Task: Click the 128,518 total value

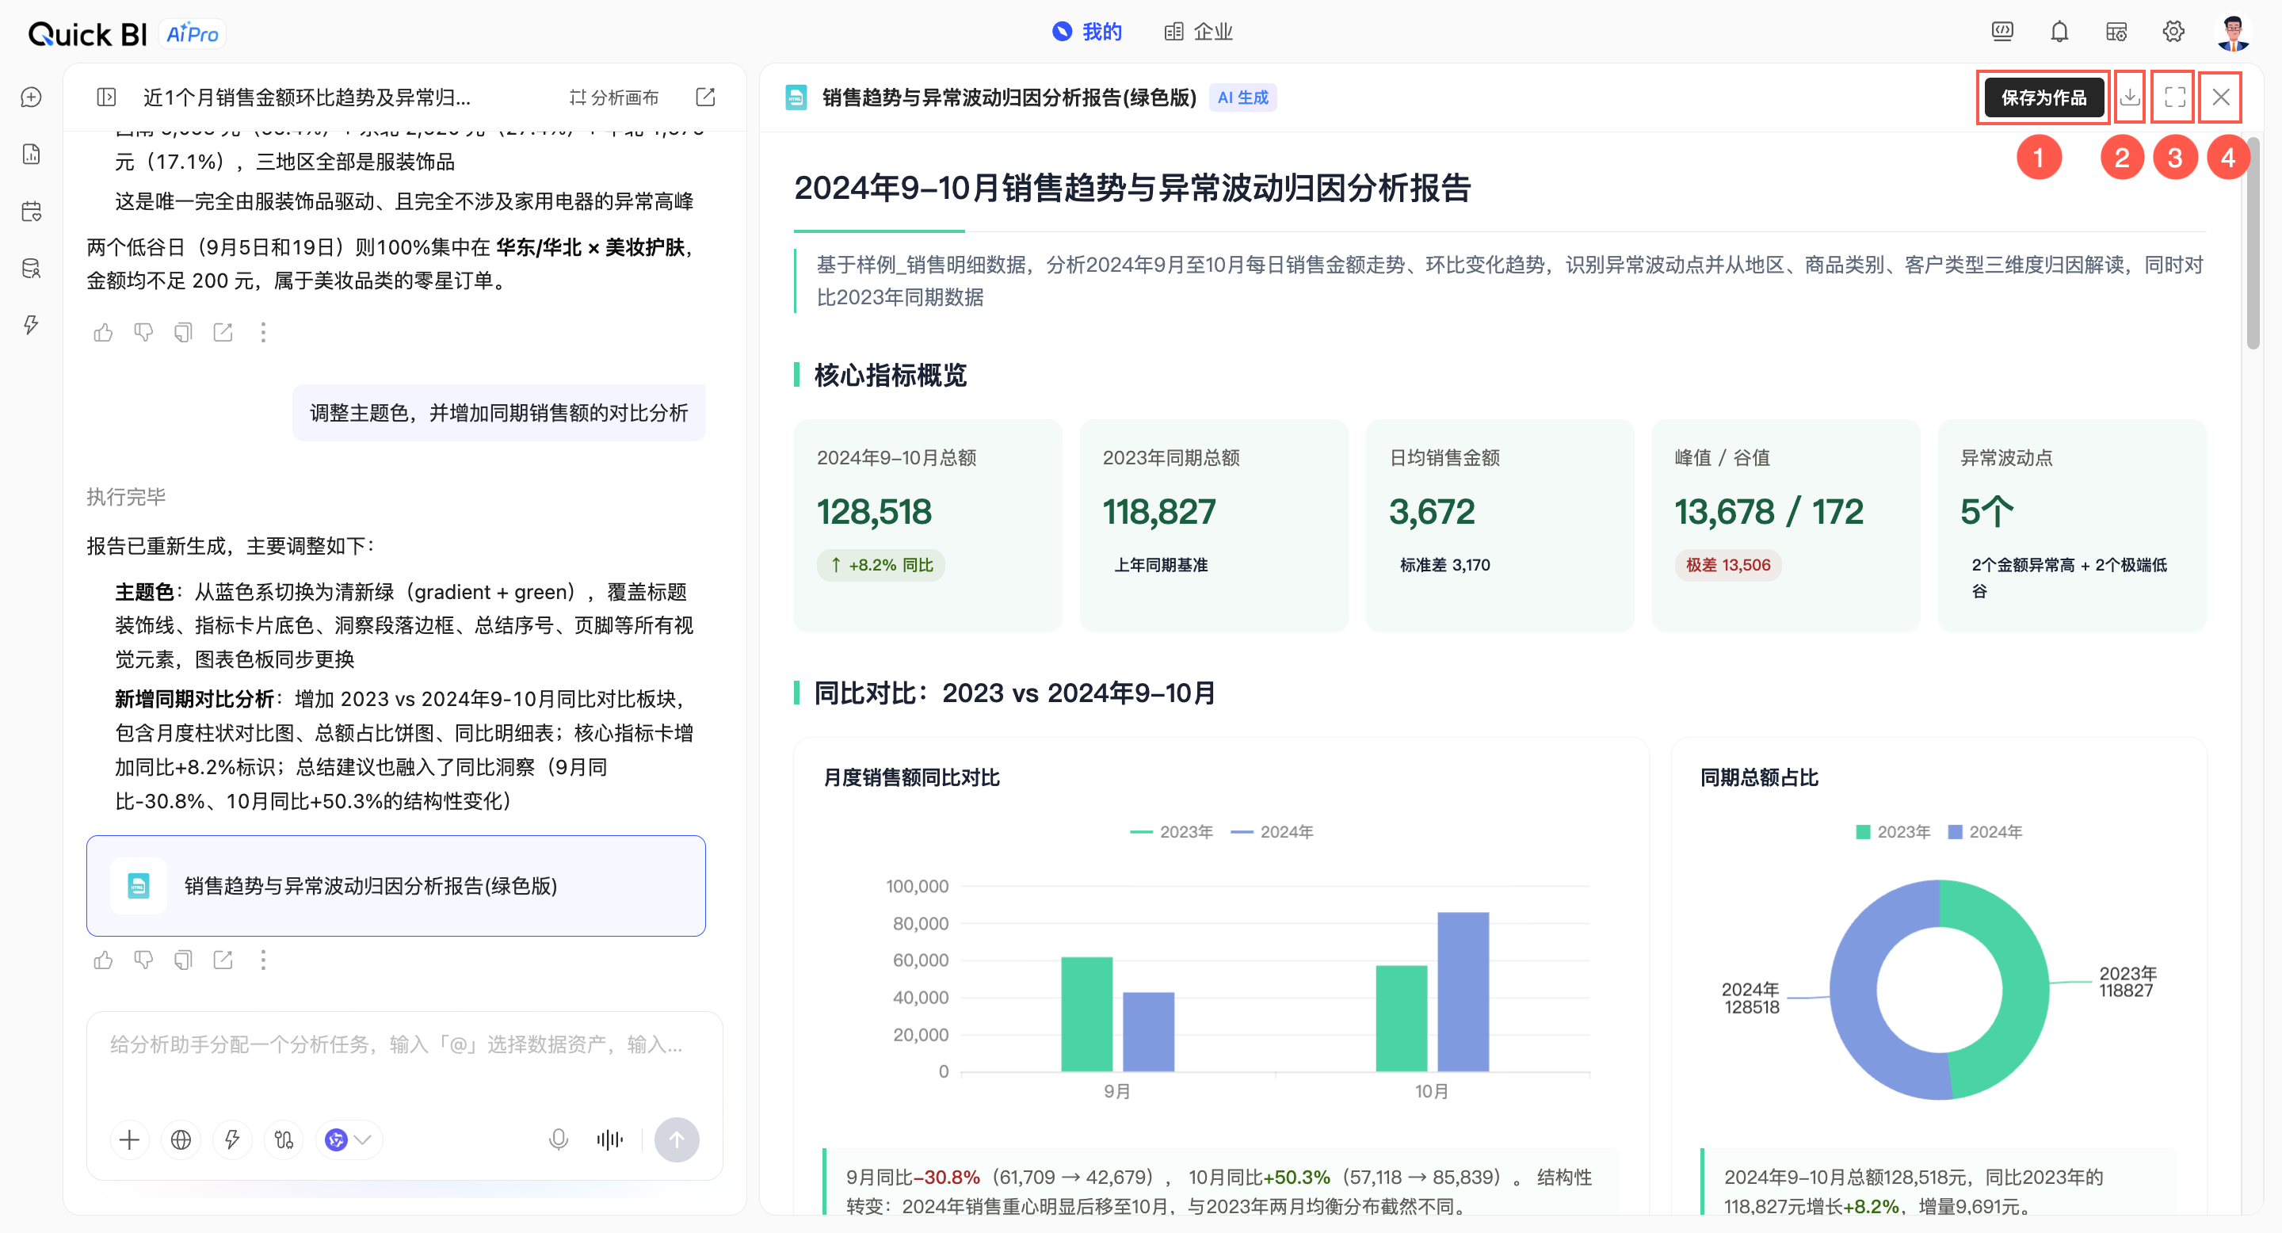Action: tap(873, 511)
